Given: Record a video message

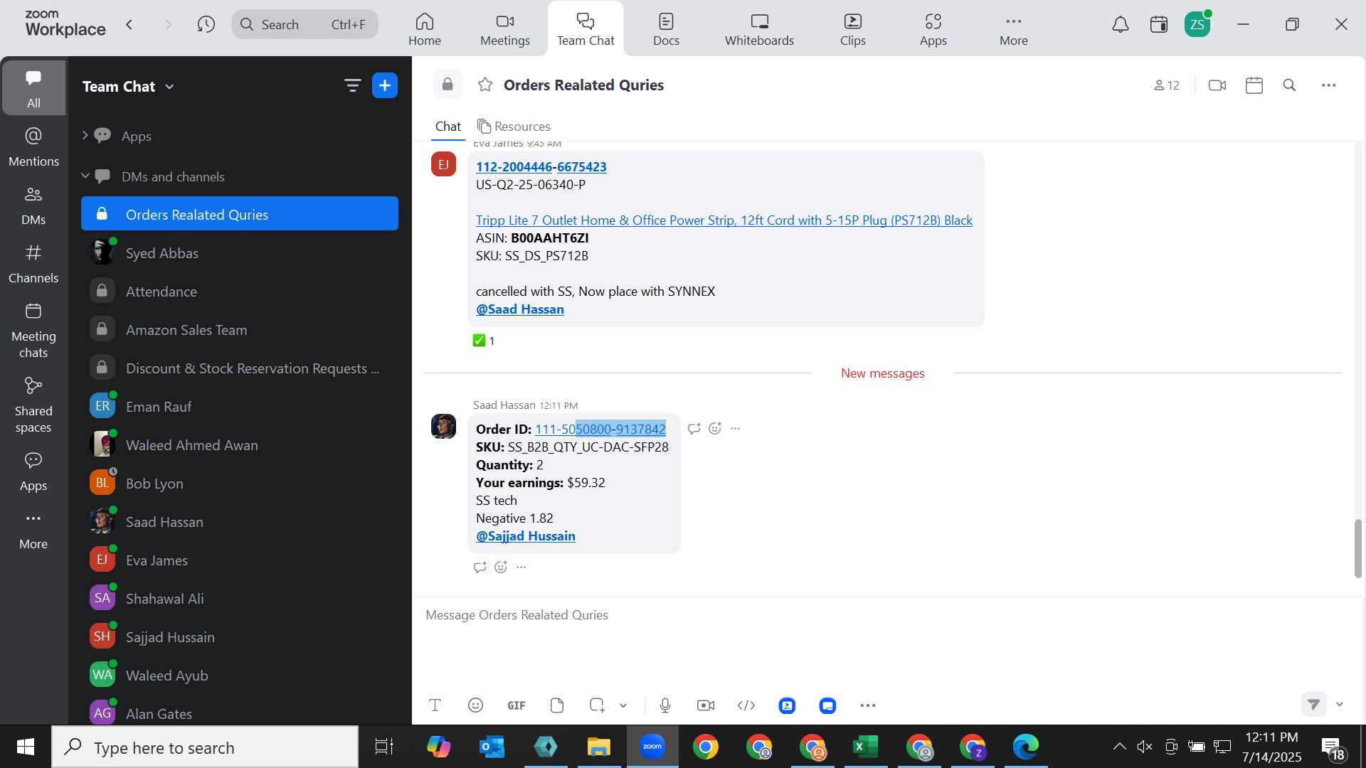Looking at the screenshot, I should tap(706, 705).
